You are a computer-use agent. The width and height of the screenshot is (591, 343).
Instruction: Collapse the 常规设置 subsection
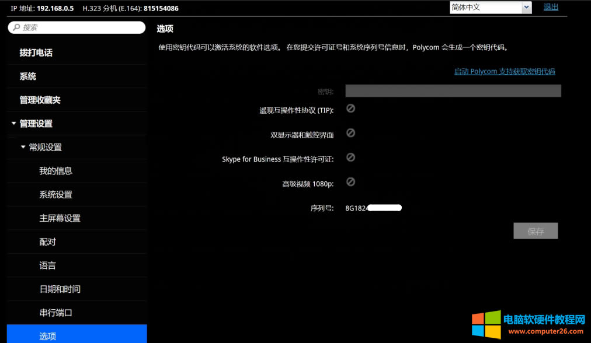22,147
